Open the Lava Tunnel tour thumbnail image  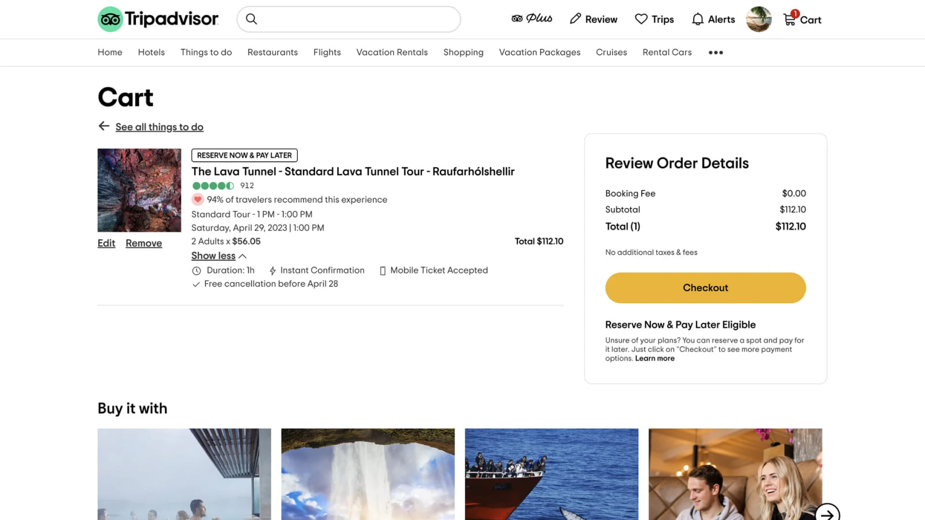pyautogui.click(x=139, y=190)
